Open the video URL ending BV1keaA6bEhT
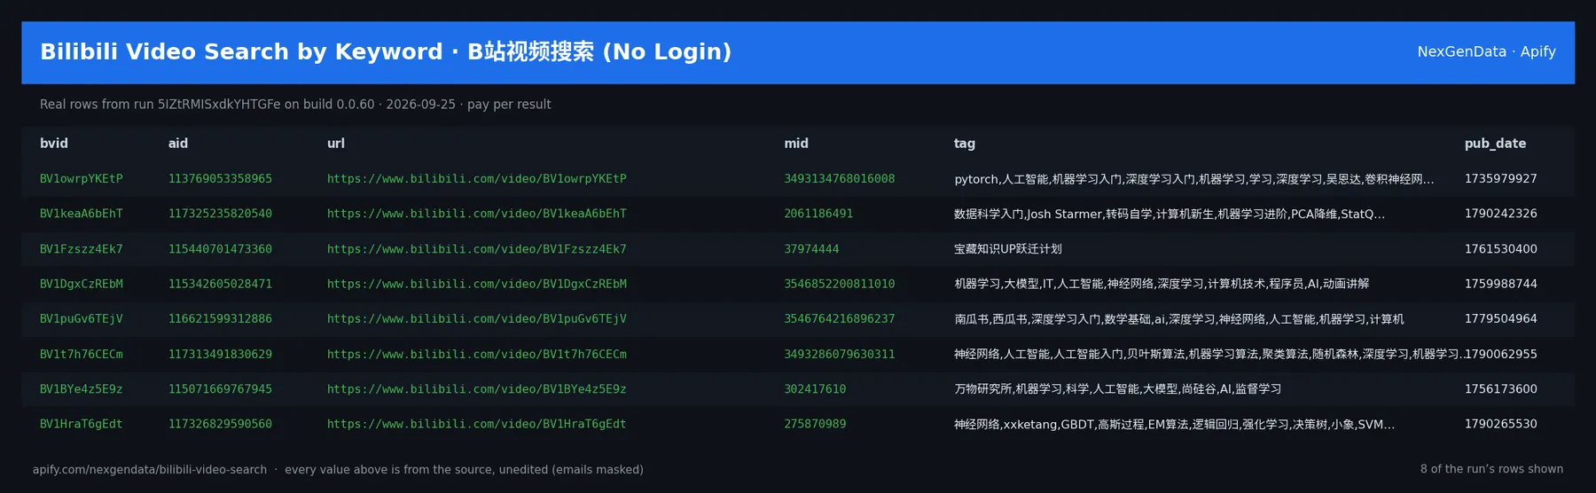This screenshot has width=1596, height=493. [477, 214]
